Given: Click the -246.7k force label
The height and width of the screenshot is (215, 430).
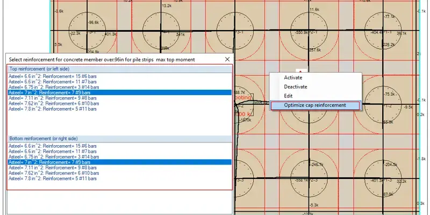Looking at the screenshot, I should pyautogui.click(x=317, y=165).
